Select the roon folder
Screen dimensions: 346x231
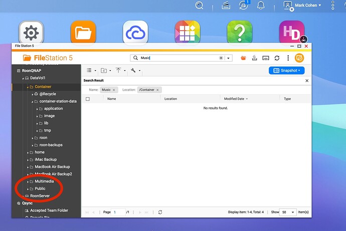pyautogui.click(x=43, y=137)
